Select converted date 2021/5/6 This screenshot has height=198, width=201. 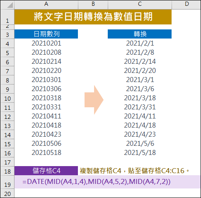click(x=140, y=144)
